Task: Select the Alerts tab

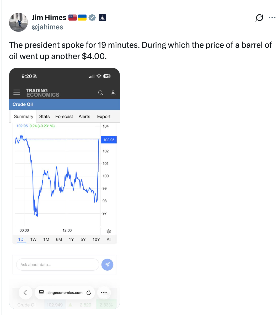Action: pyautogui.click(x=84, y=117)
